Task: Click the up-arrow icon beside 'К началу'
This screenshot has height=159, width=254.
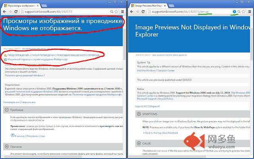Action: pos(13,135)
